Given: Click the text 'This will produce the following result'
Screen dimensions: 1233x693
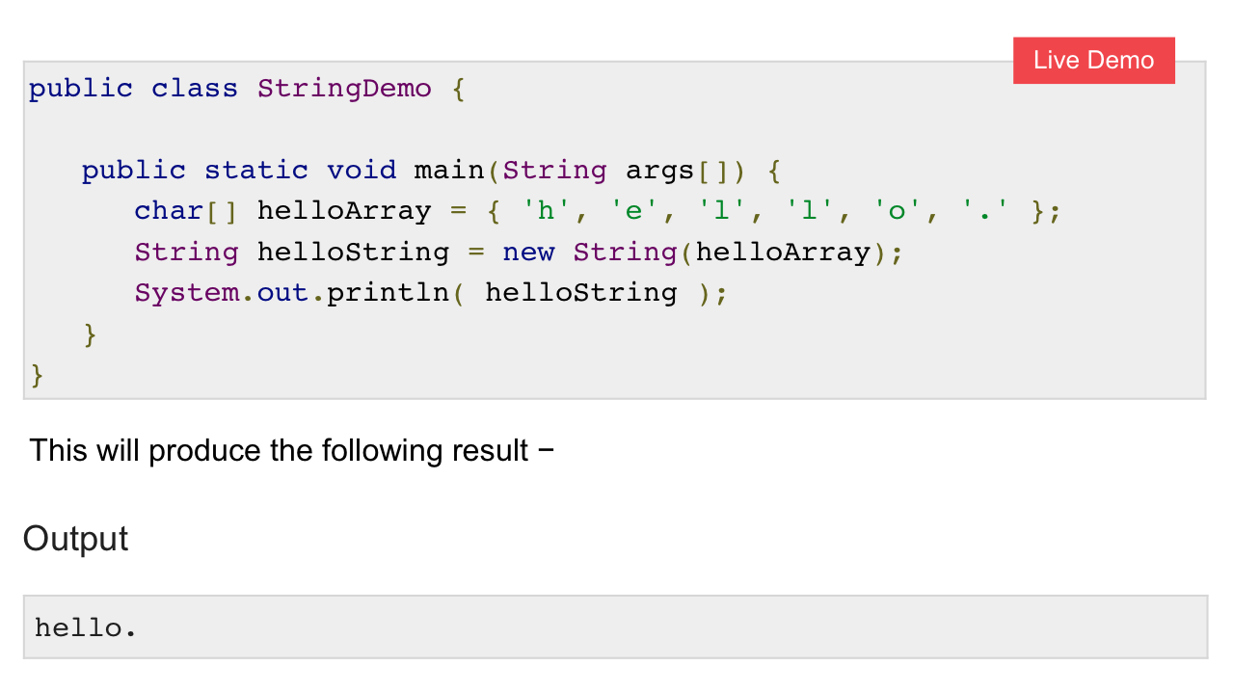Looking at the screenshot, I should [x=280, y=450].
